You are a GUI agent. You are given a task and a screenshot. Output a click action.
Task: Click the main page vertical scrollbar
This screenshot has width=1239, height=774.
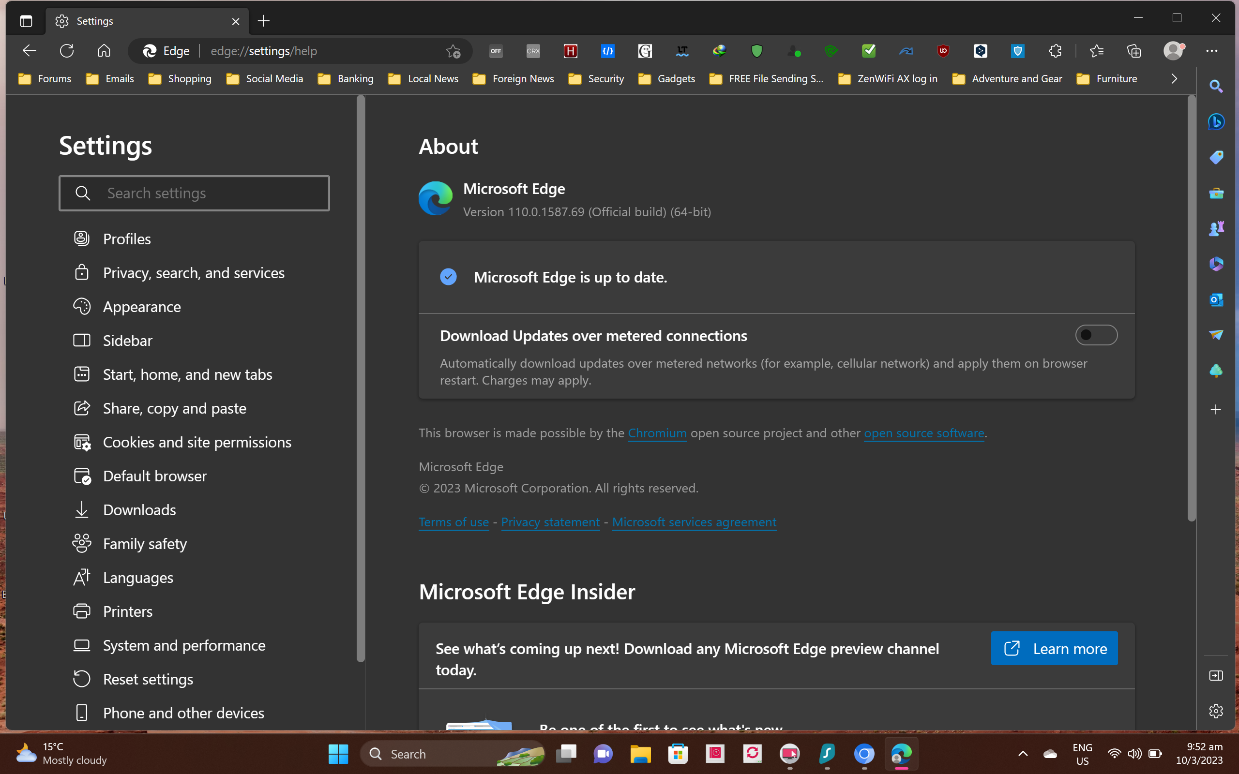1192,307
